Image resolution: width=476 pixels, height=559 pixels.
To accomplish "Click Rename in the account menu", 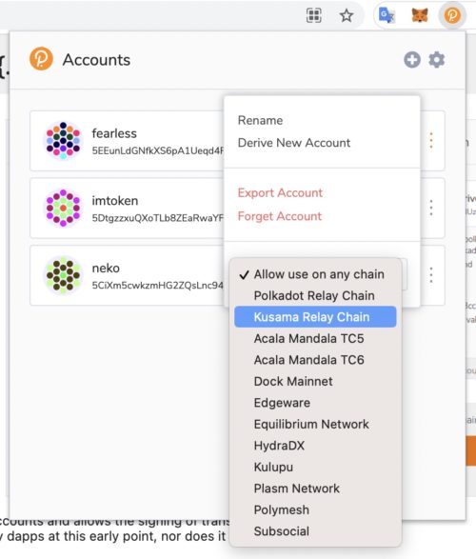I will coord(260,120).
